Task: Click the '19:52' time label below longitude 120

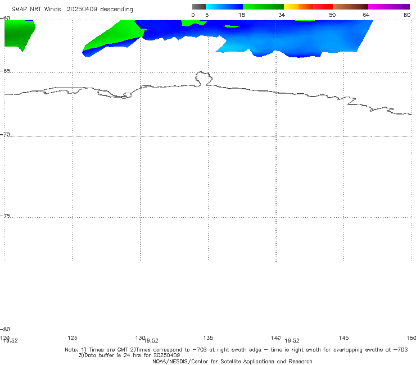Action: [x=11, y=341]
